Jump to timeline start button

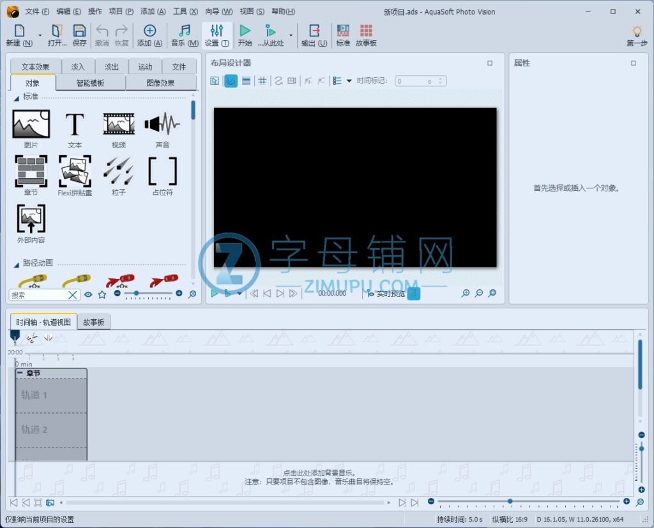[x=14, y=502]
